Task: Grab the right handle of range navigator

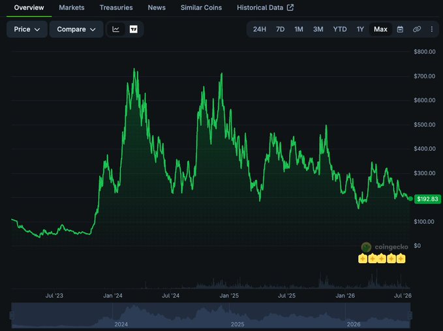Action: [410, 315]
